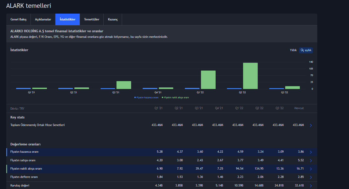Select the Üç aylık period option
Viewport: 349px width, 189px height.
coord(306,50)
